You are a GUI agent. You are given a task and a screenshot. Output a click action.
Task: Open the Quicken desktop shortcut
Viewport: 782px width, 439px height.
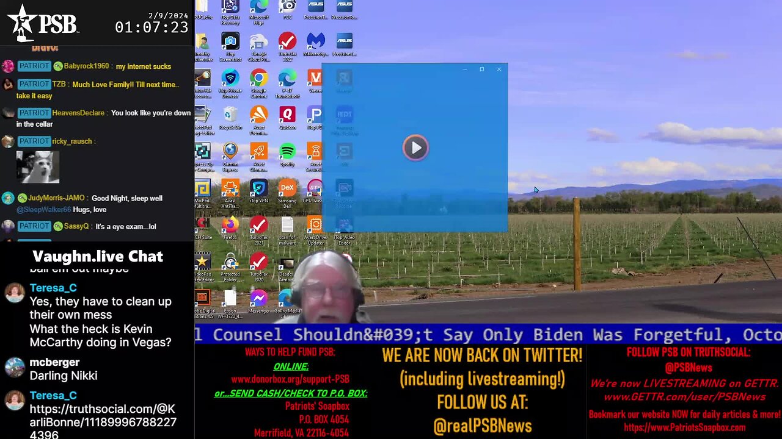coord(287,118)
